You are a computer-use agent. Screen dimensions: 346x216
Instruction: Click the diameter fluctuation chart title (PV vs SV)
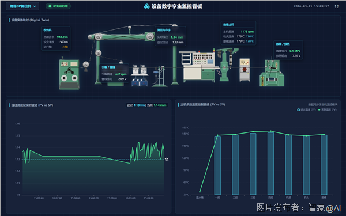click(32, 105)
